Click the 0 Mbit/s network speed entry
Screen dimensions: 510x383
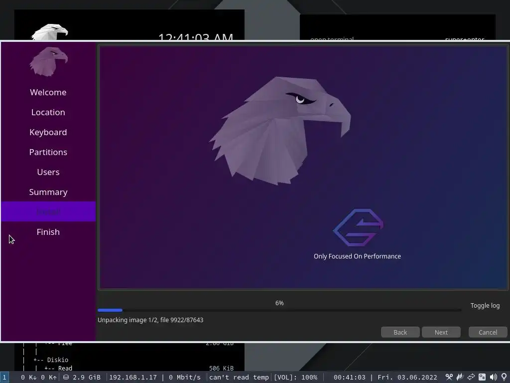pos(184,377)
